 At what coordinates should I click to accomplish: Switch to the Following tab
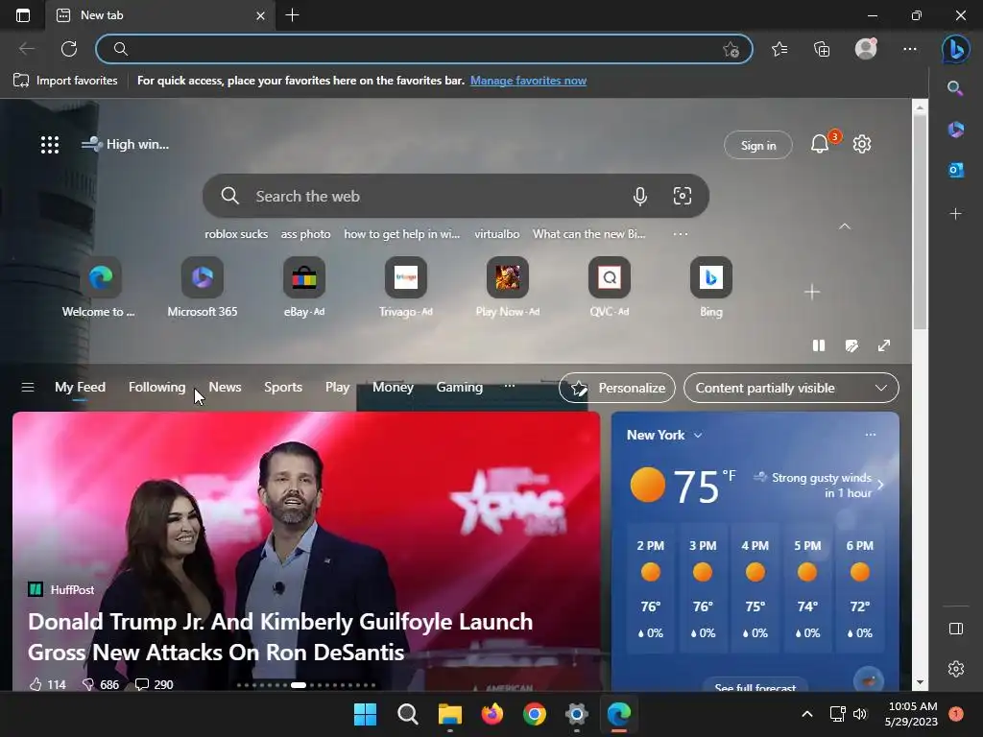click(x=156, y=388)
